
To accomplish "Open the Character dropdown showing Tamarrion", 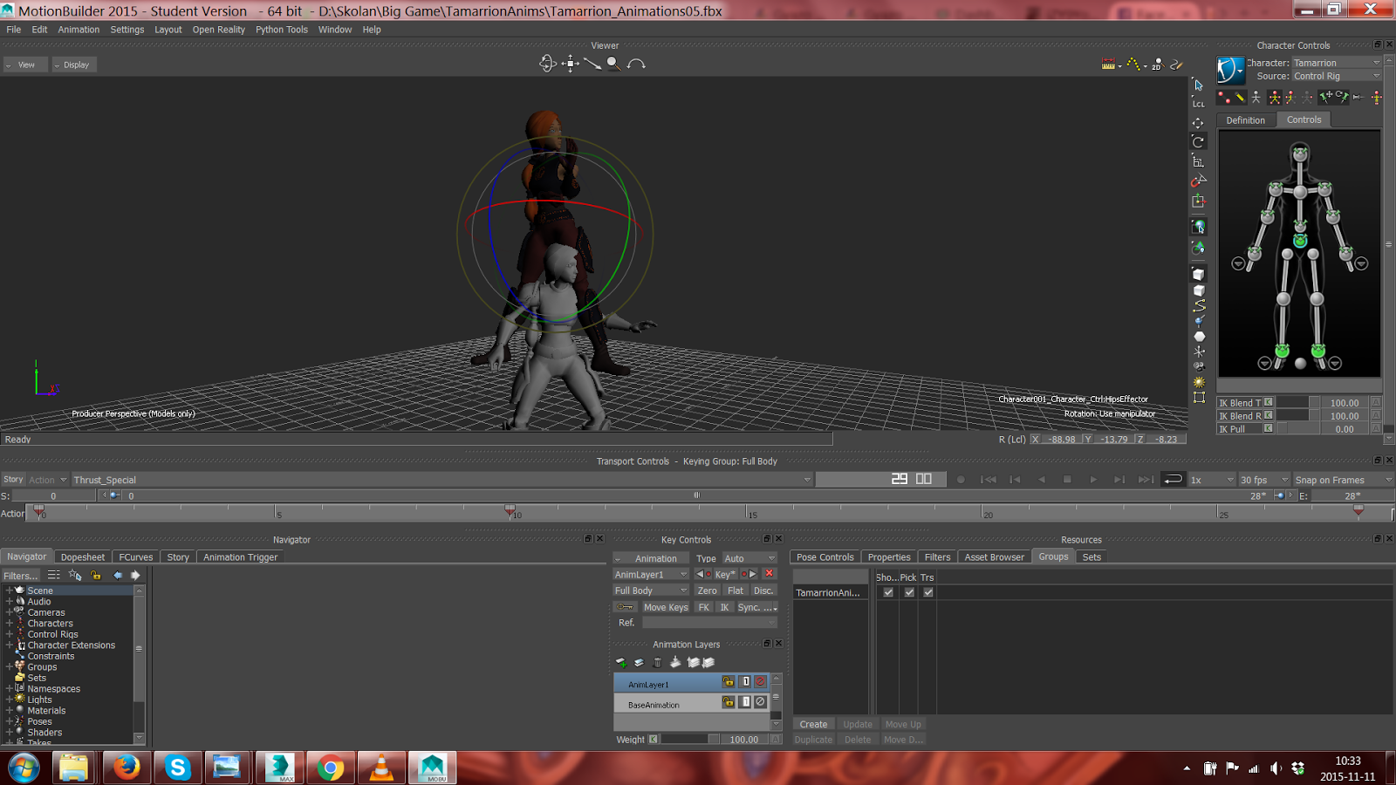I will 1337,63.
